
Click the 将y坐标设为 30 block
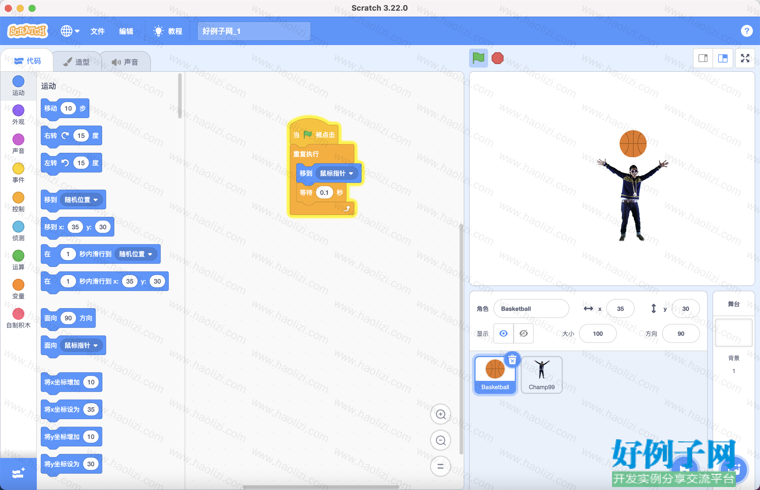pyautogui.click(x=71, y=464)
